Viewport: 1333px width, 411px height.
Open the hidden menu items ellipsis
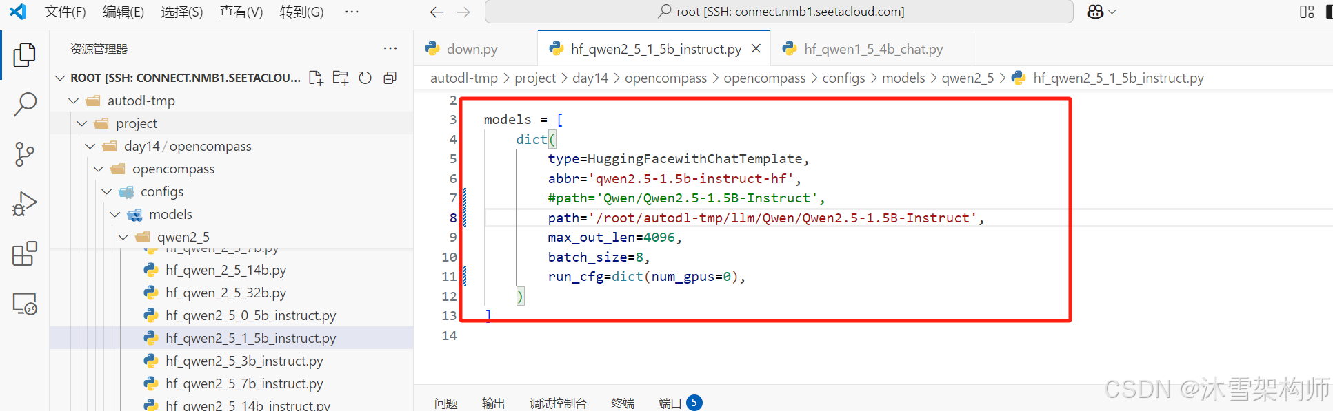coord(352,12)
